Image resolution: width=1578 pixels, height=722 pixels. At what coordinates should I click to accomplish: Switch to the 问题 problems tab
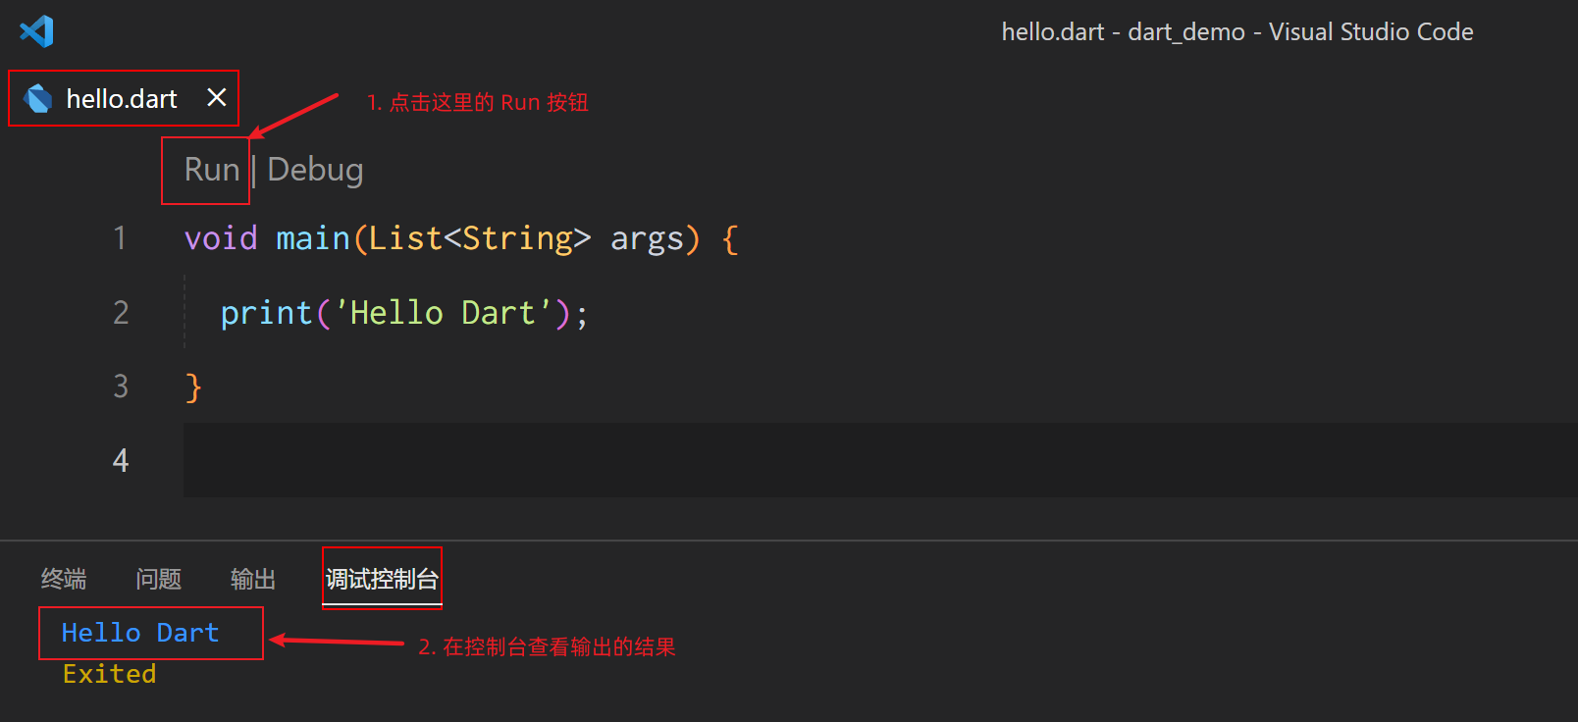pyautogui.click(x=159, y=579)
